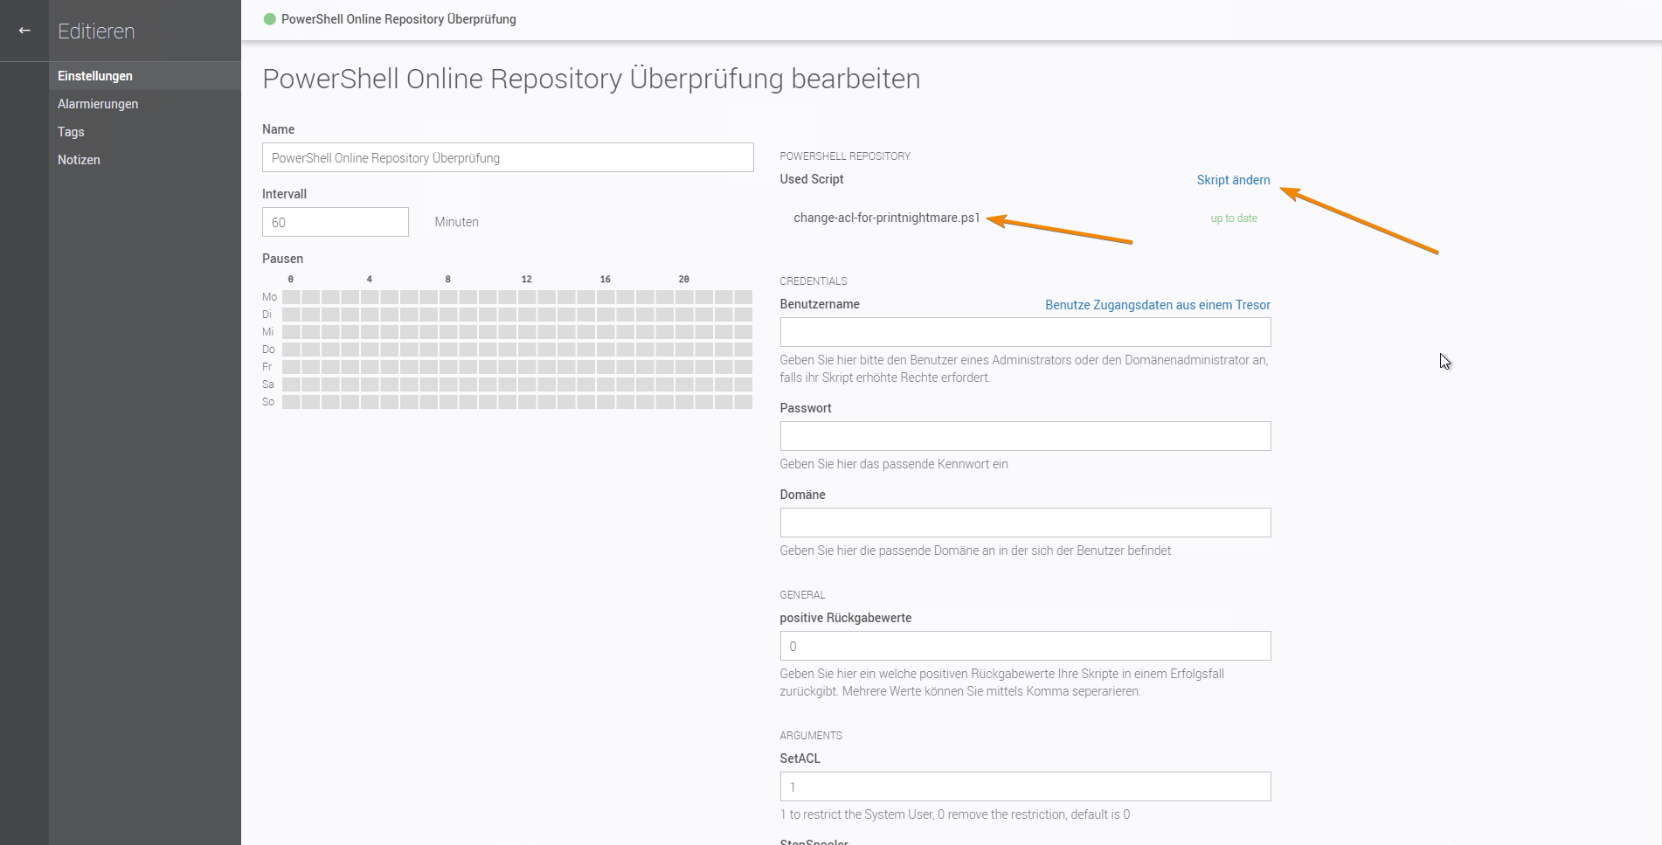The width and height of the screenshot is (1662, 845).
Task: Toggle the first Monday pause cell
Action: [291, 297]
